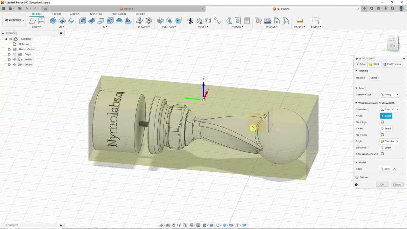Expand the Models tree node
Viewport: 407px width, 229px height.
(x=9, y=59)
